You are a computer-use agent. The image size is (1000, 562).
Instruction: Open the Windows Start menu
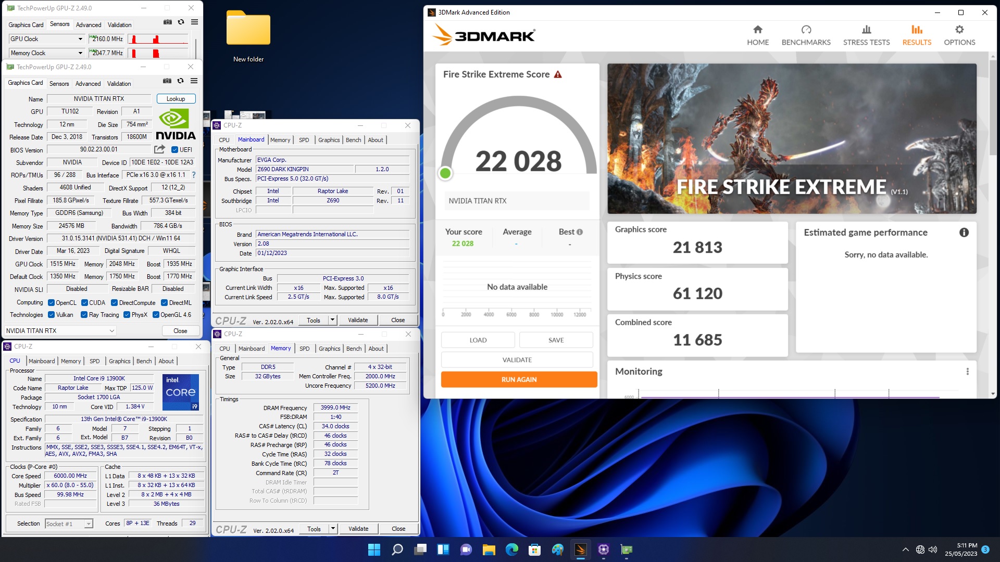tap(374, 550)
